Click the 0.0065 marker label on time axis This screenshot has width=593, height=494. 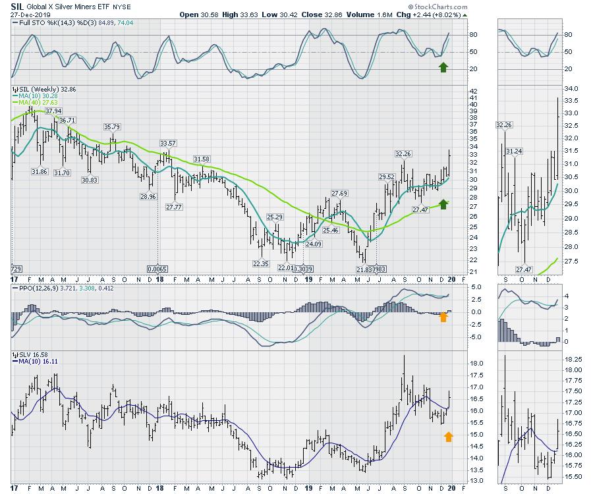[x=157, y=269]
